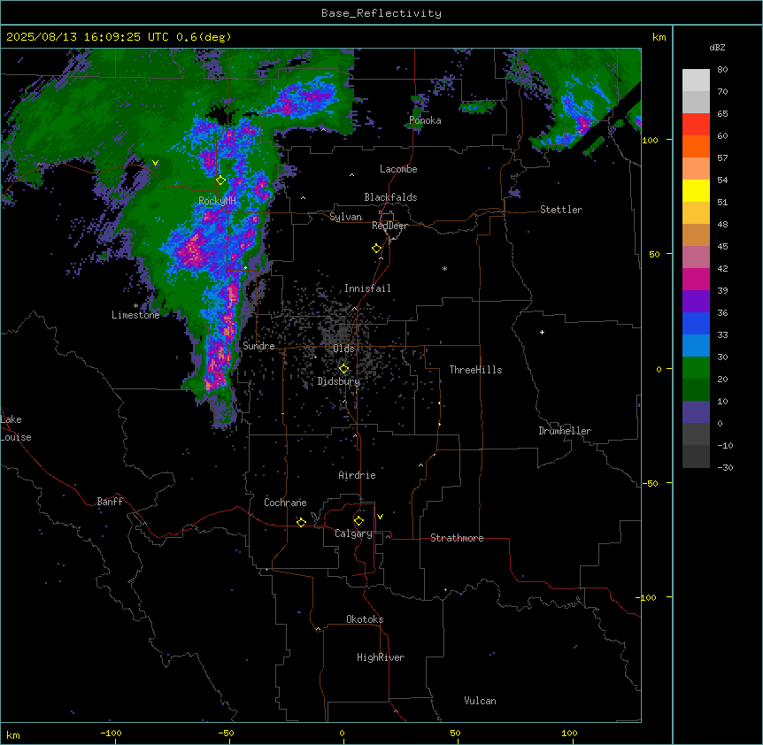This screenshot has height=745, width=763.
Task: Click the Vulcan town label
Action: (480, 701)
